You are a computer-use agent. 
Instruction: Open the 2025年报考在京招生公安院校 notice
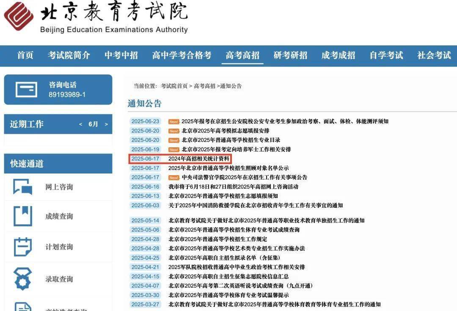[285, 121]
